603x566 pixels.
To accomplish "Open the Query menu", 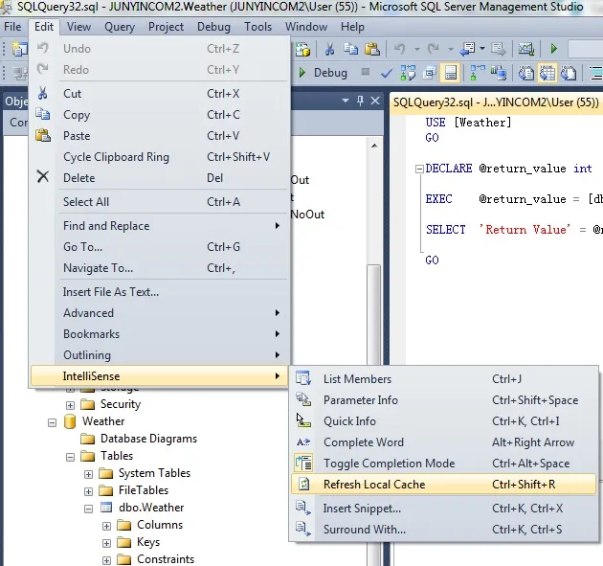I will (120, 27).
